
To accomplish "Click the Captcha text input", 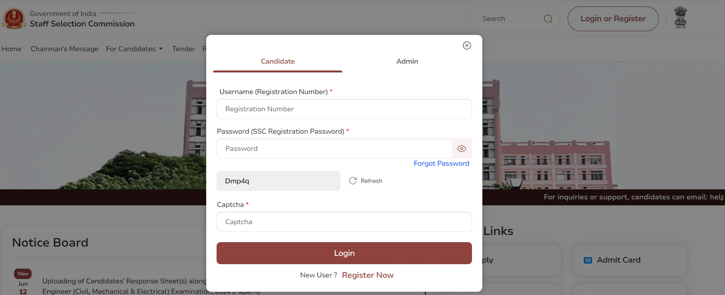I will pos(344,222).
